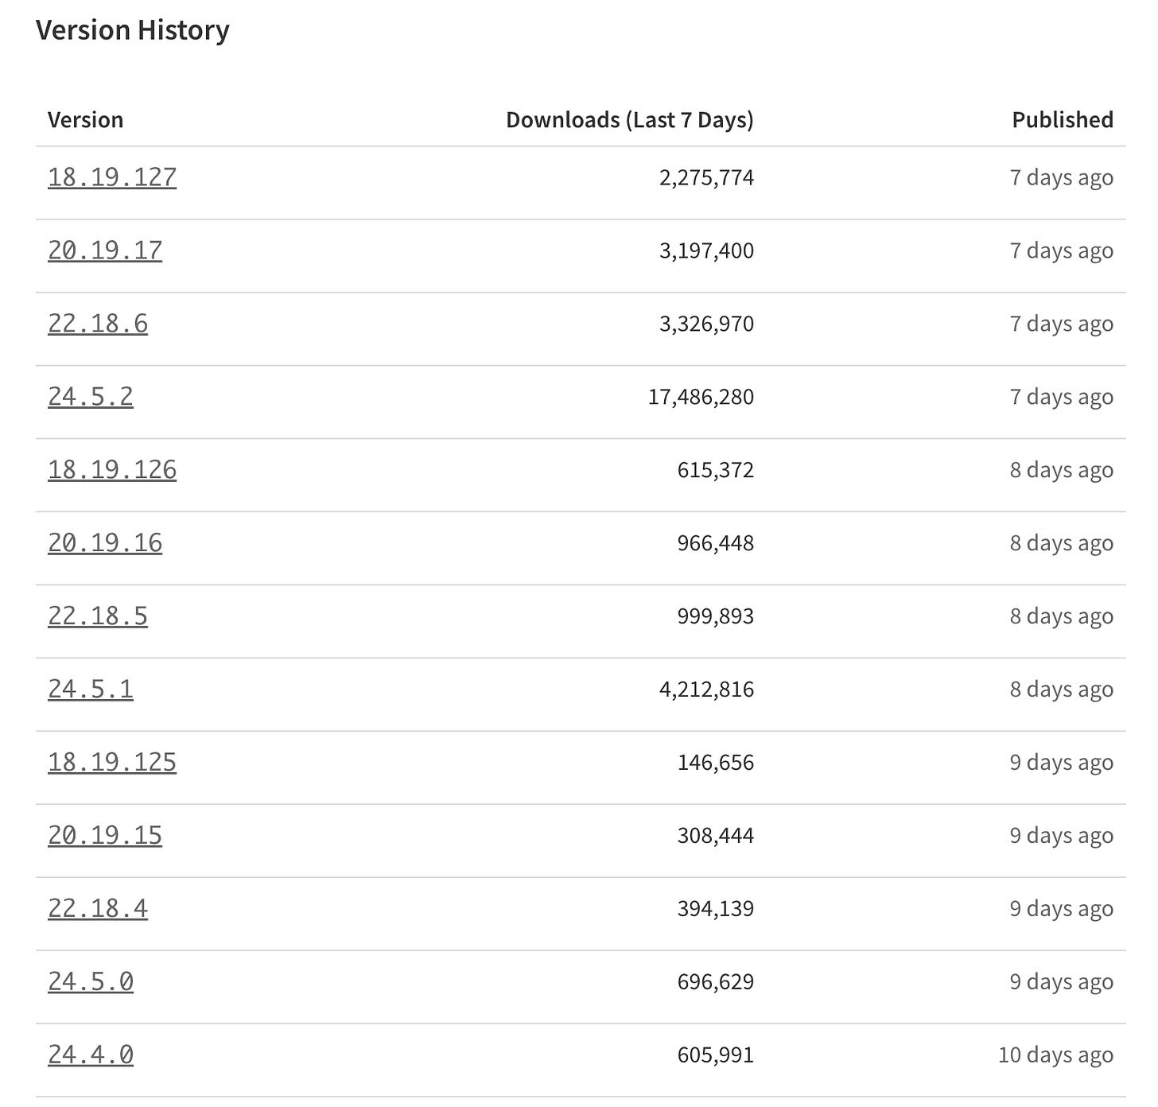This screenshot has width=1158, height=1107.
Task: Click the Version column header
Action: pyautogui.click(x=85, y=119)
